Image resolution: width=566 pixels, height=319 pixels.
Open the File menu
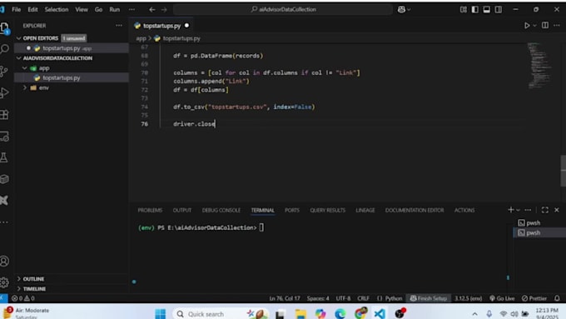pos(17,9)
